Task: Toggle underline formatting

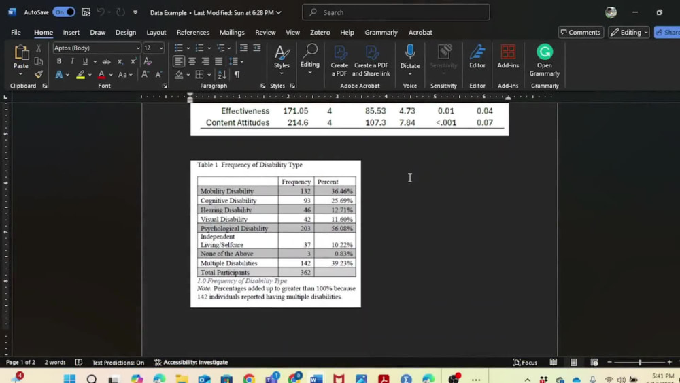Action: [85, 61]
